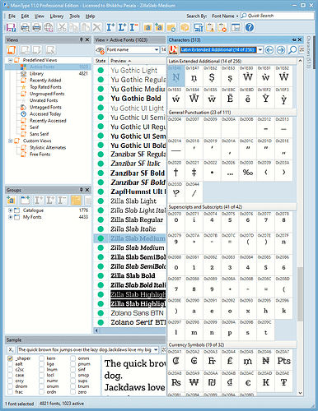Sort by the Preview column header
This screenshot has width=318, height=411.
137,61
